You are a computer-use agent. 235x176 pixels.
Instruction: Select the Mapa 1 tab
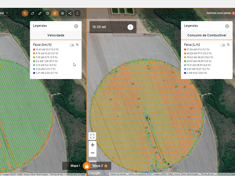75,166
